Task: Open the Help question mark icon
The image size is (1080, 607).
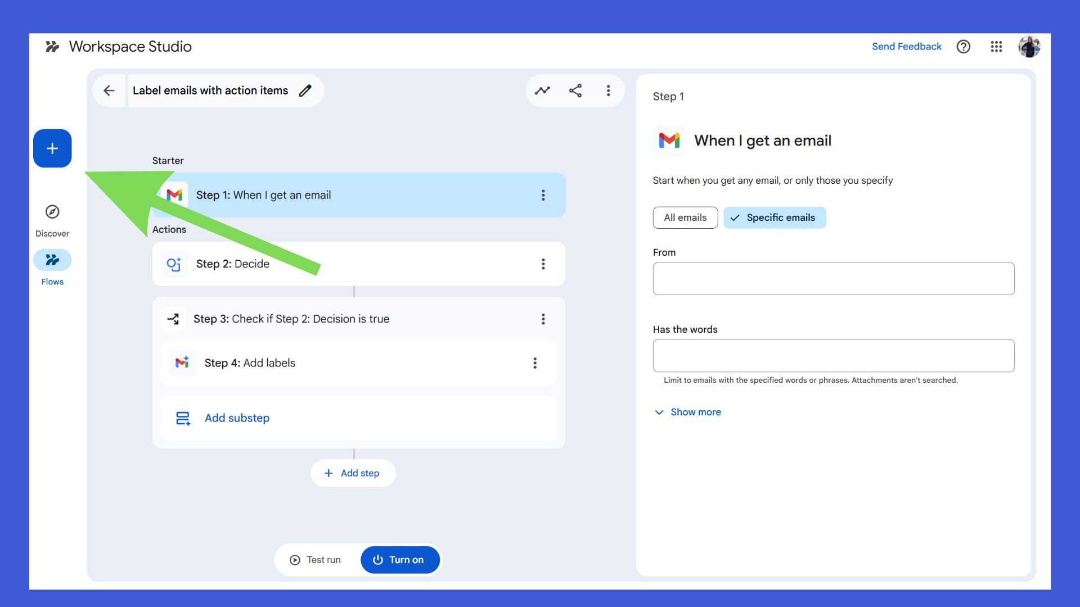Action: [x=964, y=47]
